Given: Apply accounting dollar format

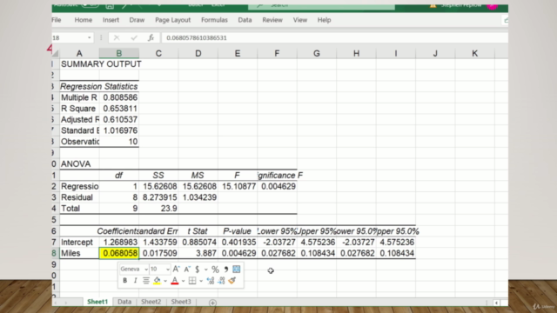Looking at the screenshot, I should 198,270.
